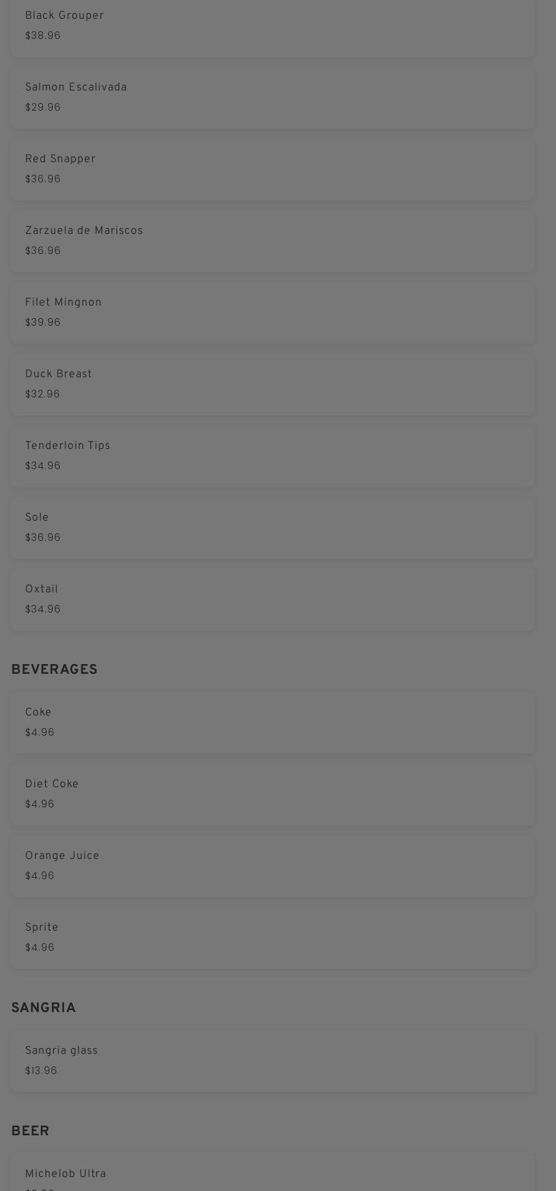Choose Red Snapper from the menu
Screen dimensions: 556x1191
[x=272, y=169]
